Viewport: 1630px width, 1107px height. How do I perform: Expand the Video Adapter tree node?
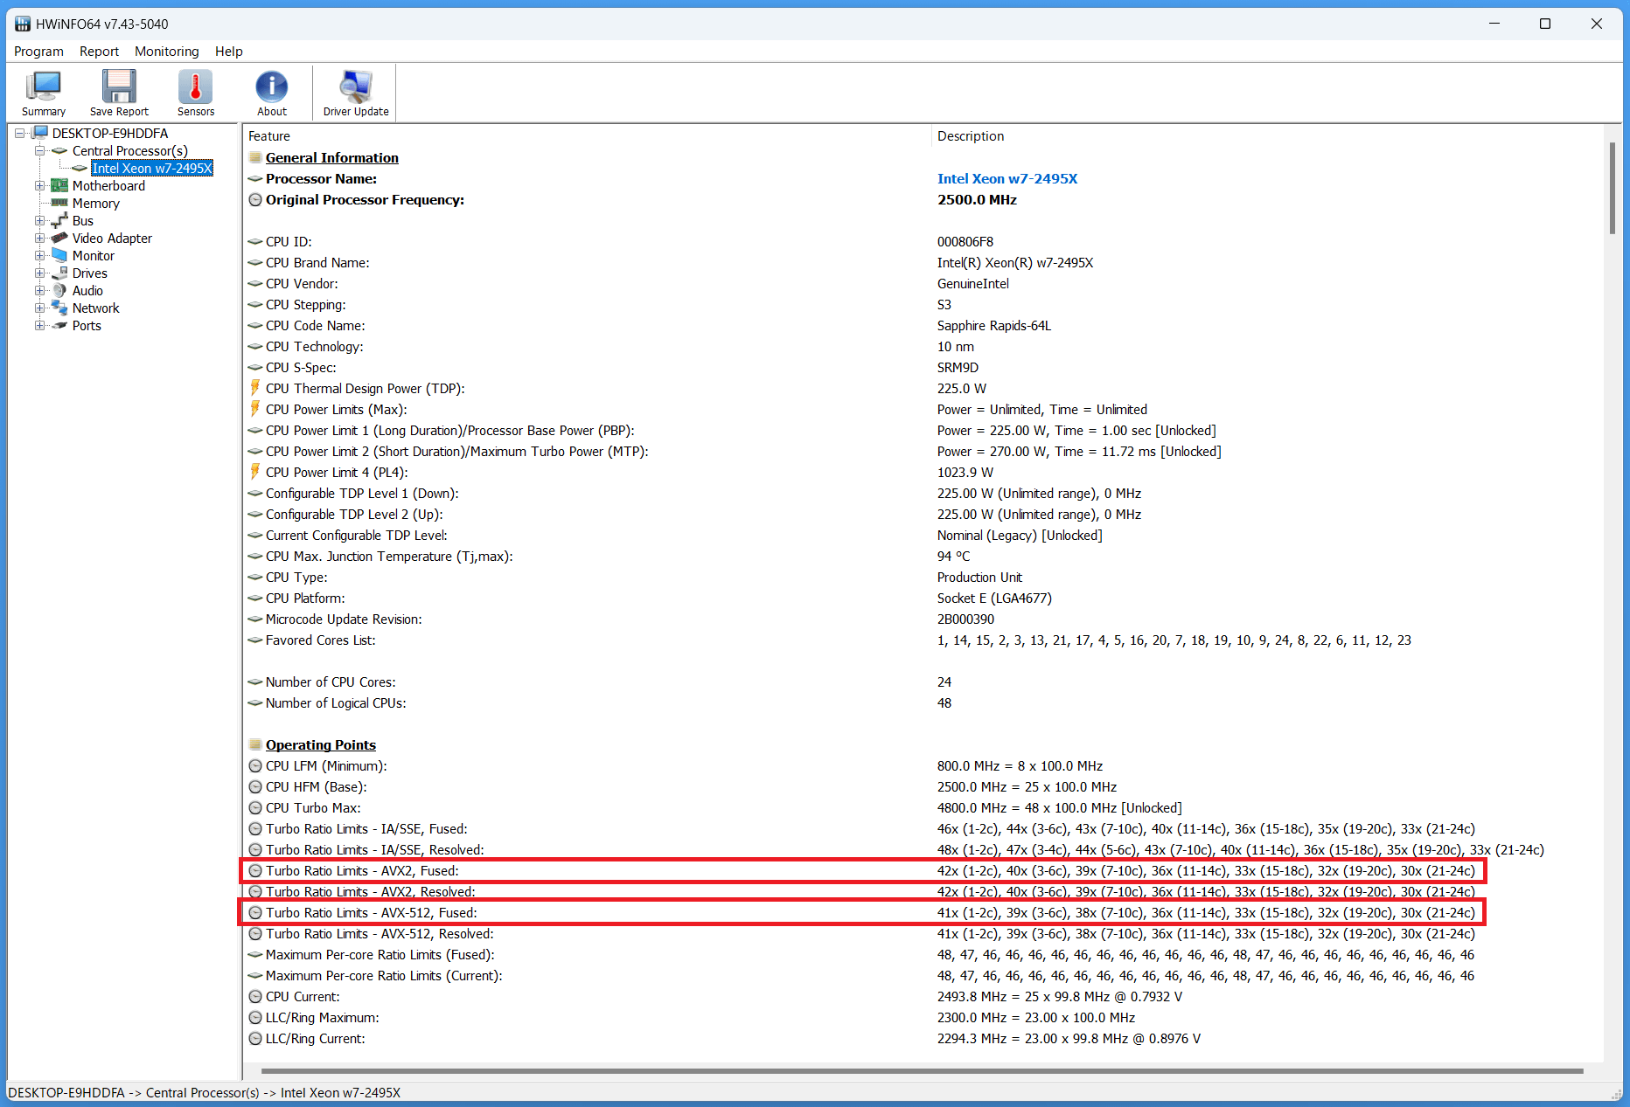coord(39,239)
